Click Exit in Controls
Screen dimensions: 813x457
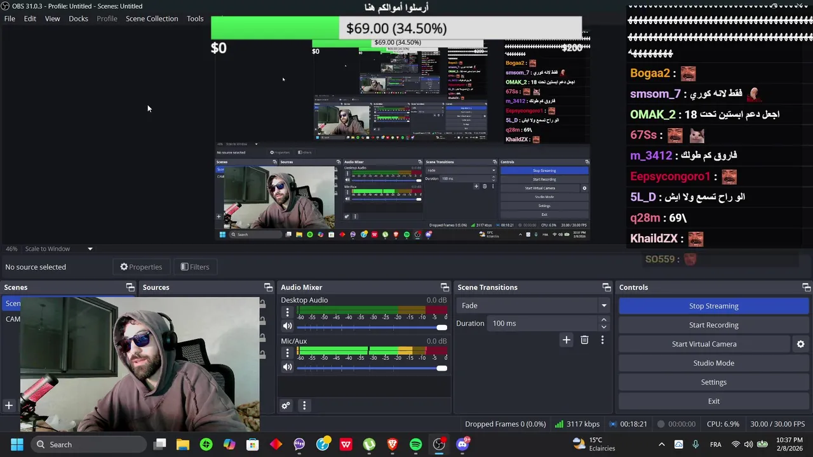pos(713,401)
